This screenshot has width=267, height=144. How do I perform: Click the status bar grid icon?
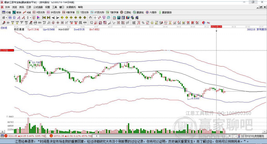click(x=2, y=136)
